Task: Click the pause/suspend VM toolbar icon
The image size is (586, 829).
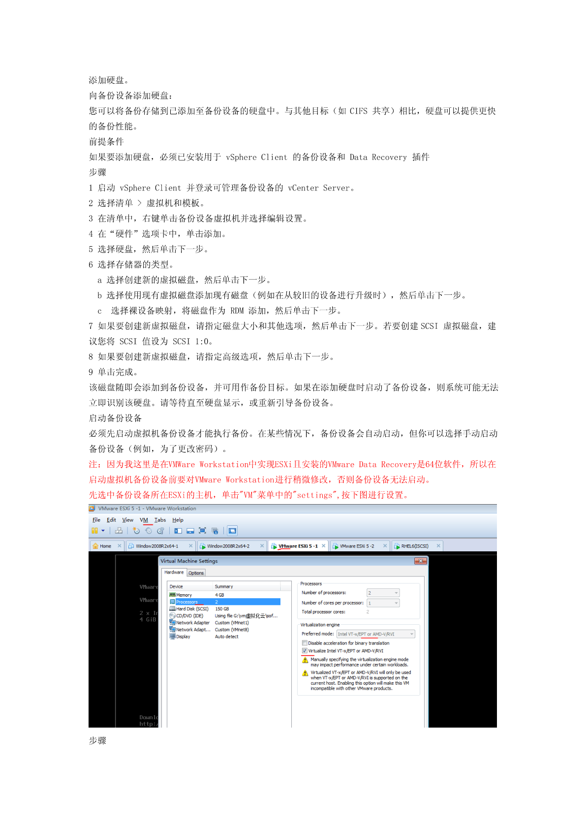Action: (x=94, y=531)
